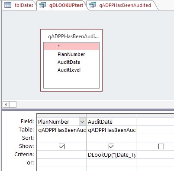Image resolution: width=174 pixels, height=171 pixels.
Task: Select the asterisk all-fields row
Action: pyautogui.click(x=71, y=46)
